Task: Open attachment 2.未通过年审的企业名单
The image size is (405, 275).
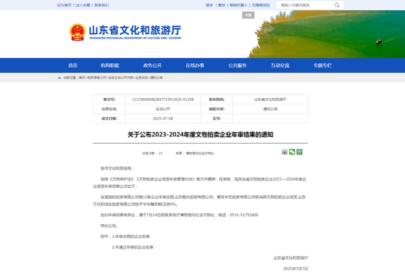Action: click(x=132, y=247)
